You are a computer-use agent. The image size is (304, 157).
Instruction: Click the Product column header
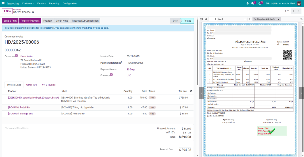point(12,91)
